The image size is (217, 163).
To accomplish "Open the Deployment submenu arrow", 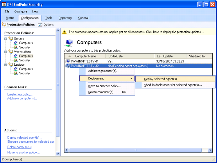I will [x=131, y=79].
